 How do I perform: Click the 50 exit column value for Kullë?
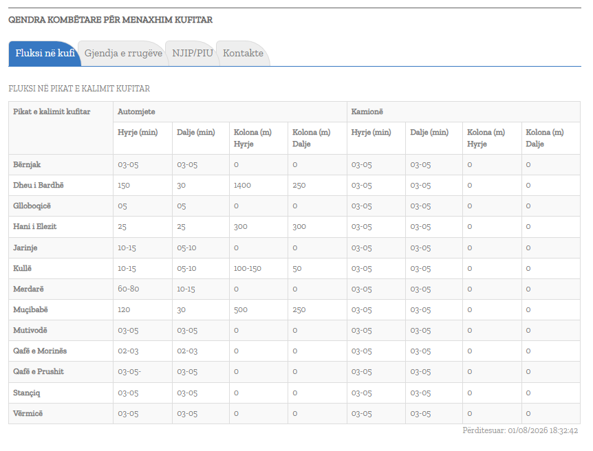pos(297,268)
